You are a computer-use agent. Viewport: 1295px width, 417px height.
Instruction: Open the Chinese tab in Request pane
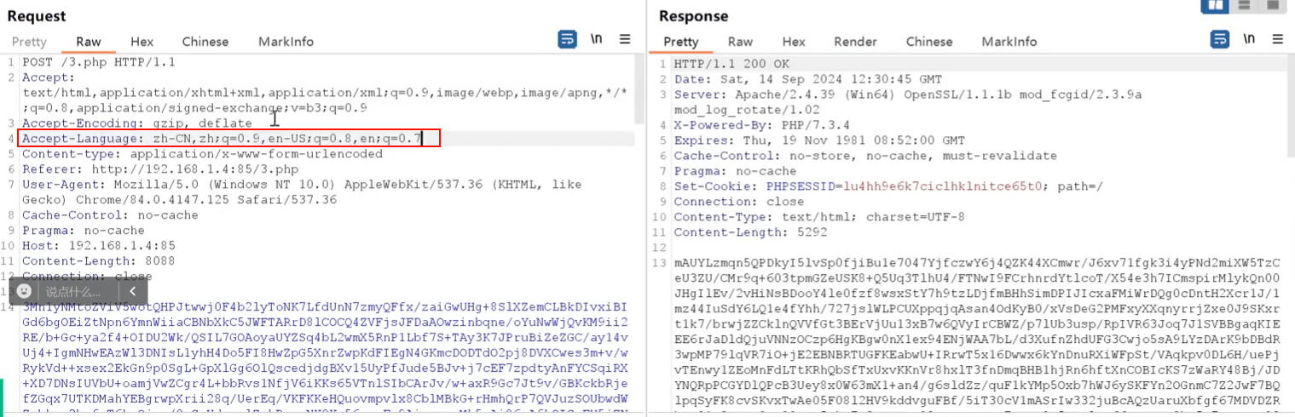pos(205,42)
